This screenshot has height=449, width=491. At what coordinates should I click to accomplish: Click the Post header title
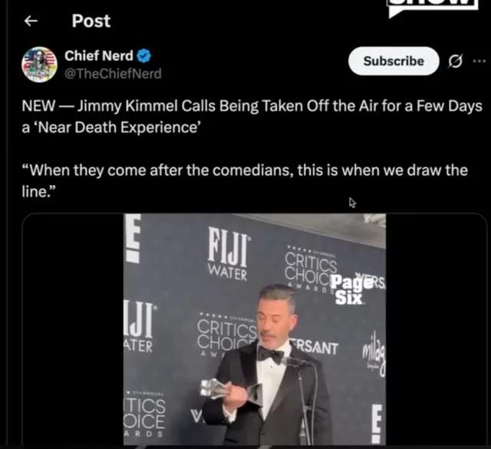click(x=91, y=21)
